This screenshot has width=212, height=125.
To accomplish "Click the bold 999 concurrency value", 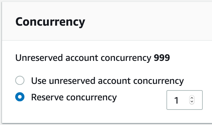I will pos(162,58).
